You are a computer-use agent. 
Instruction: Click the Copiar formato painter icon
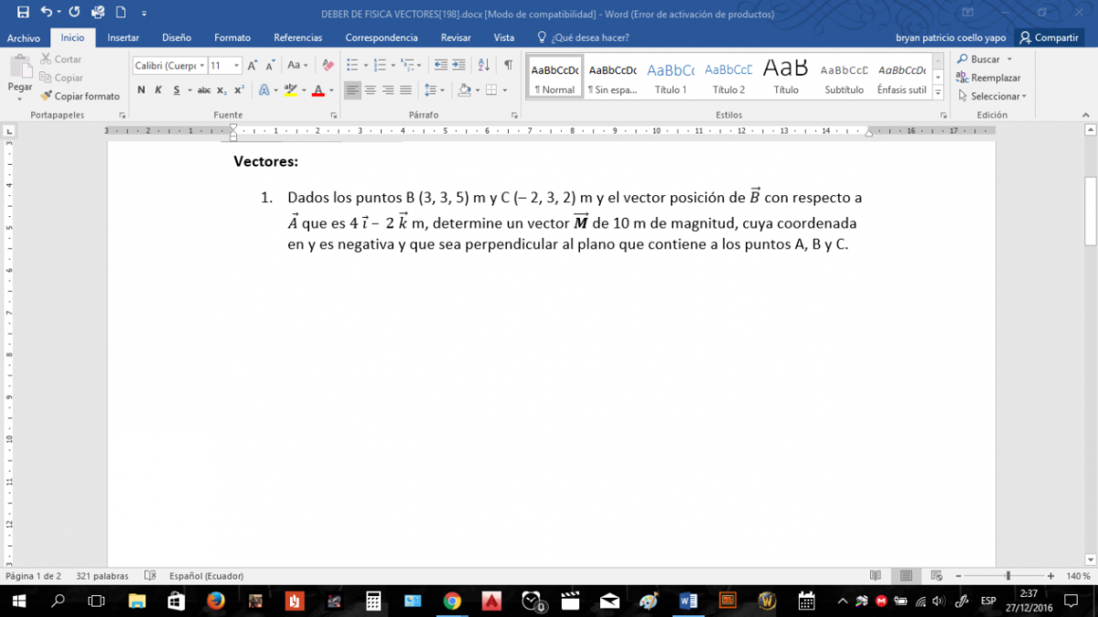(47, 96)
